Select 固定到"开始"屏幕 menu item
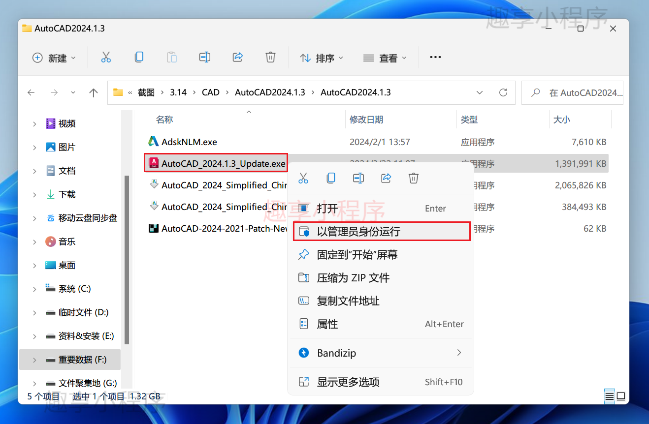649x424 pixels. pyautogui.click(x=380, y=254)
